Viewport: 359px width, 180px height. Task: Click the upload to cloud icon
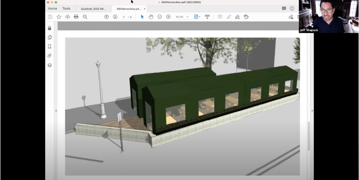67,17
